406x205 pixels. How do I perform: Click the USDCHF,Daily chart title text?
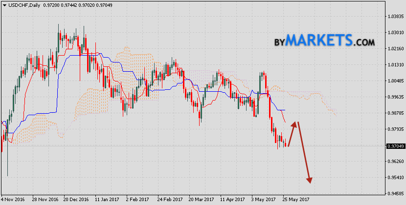25,4
